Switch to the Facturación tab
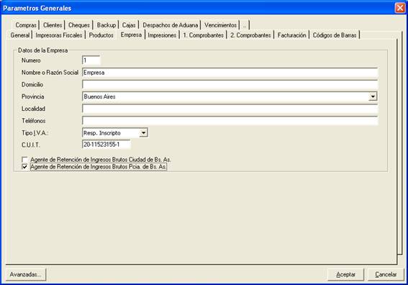This screenshot has height=285, width=408. point(291,35)
